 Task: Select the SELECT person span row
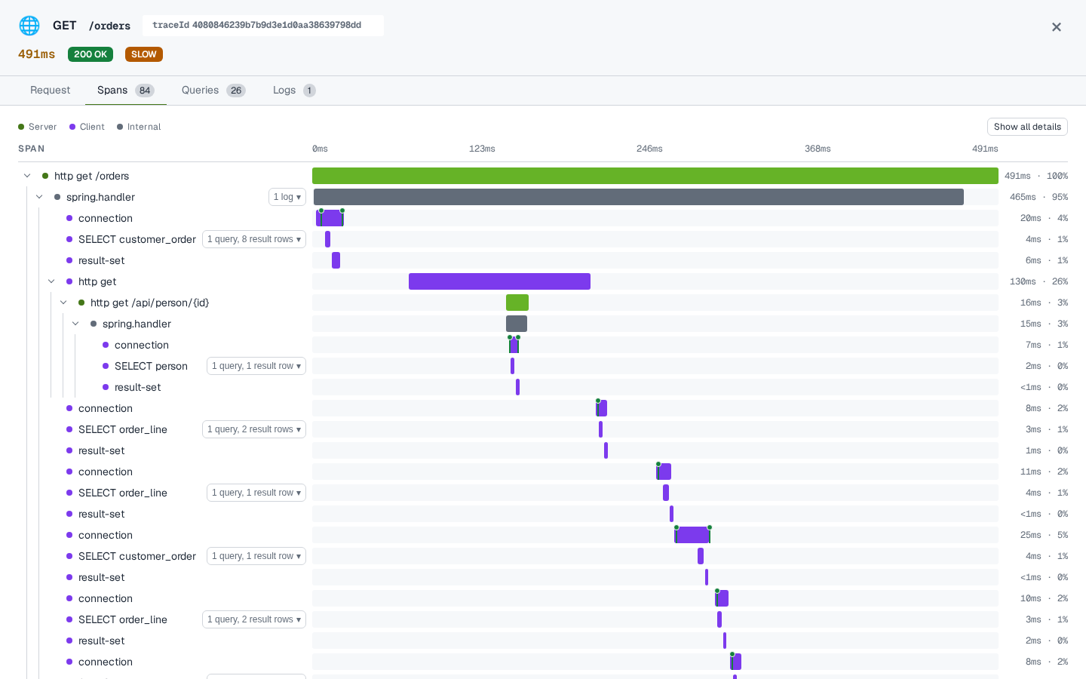pos(543,366)
